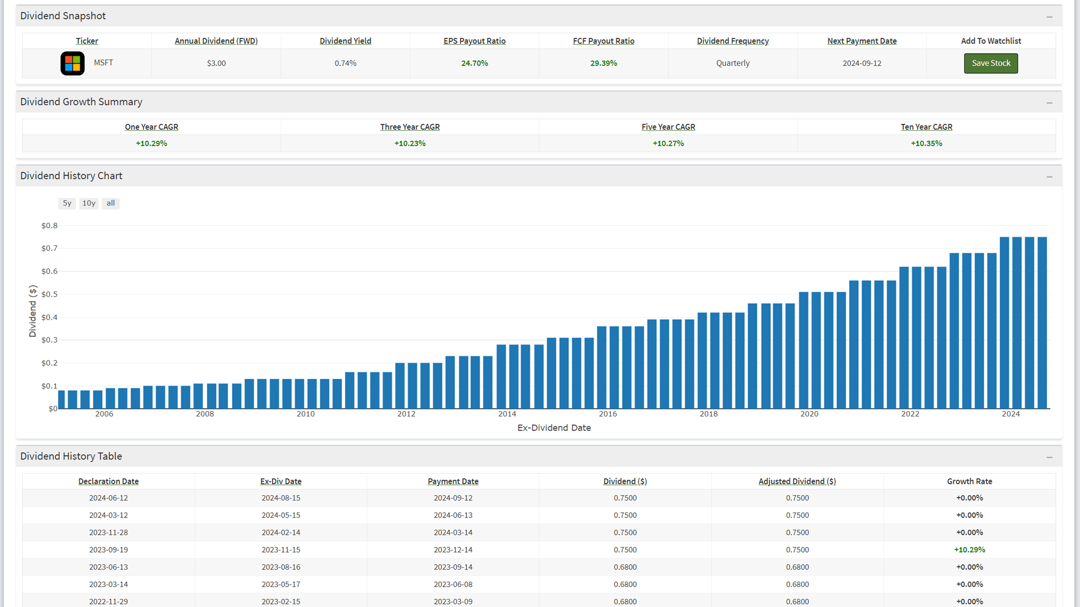The image size is (1080, 607).
Task: Sort history table by Declaration Date
Action: 108,481
